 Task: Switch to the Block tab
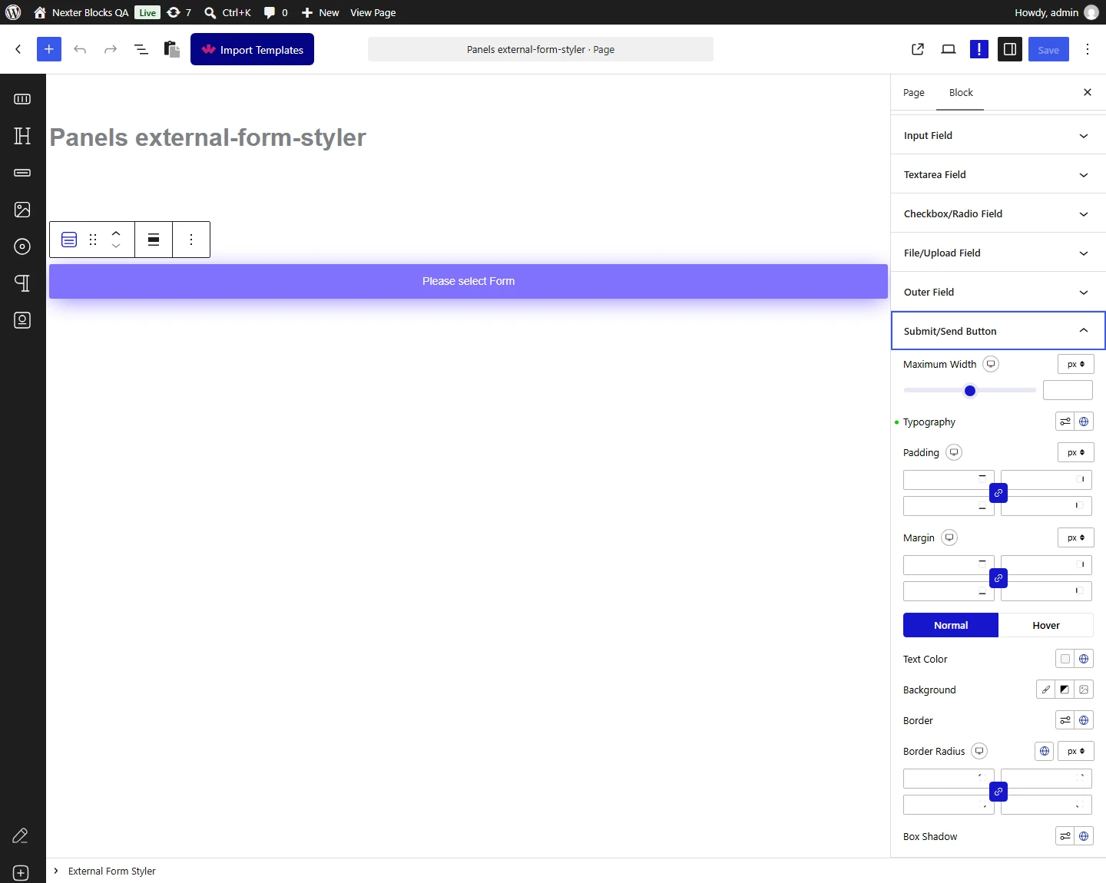[x=961, y=92]
